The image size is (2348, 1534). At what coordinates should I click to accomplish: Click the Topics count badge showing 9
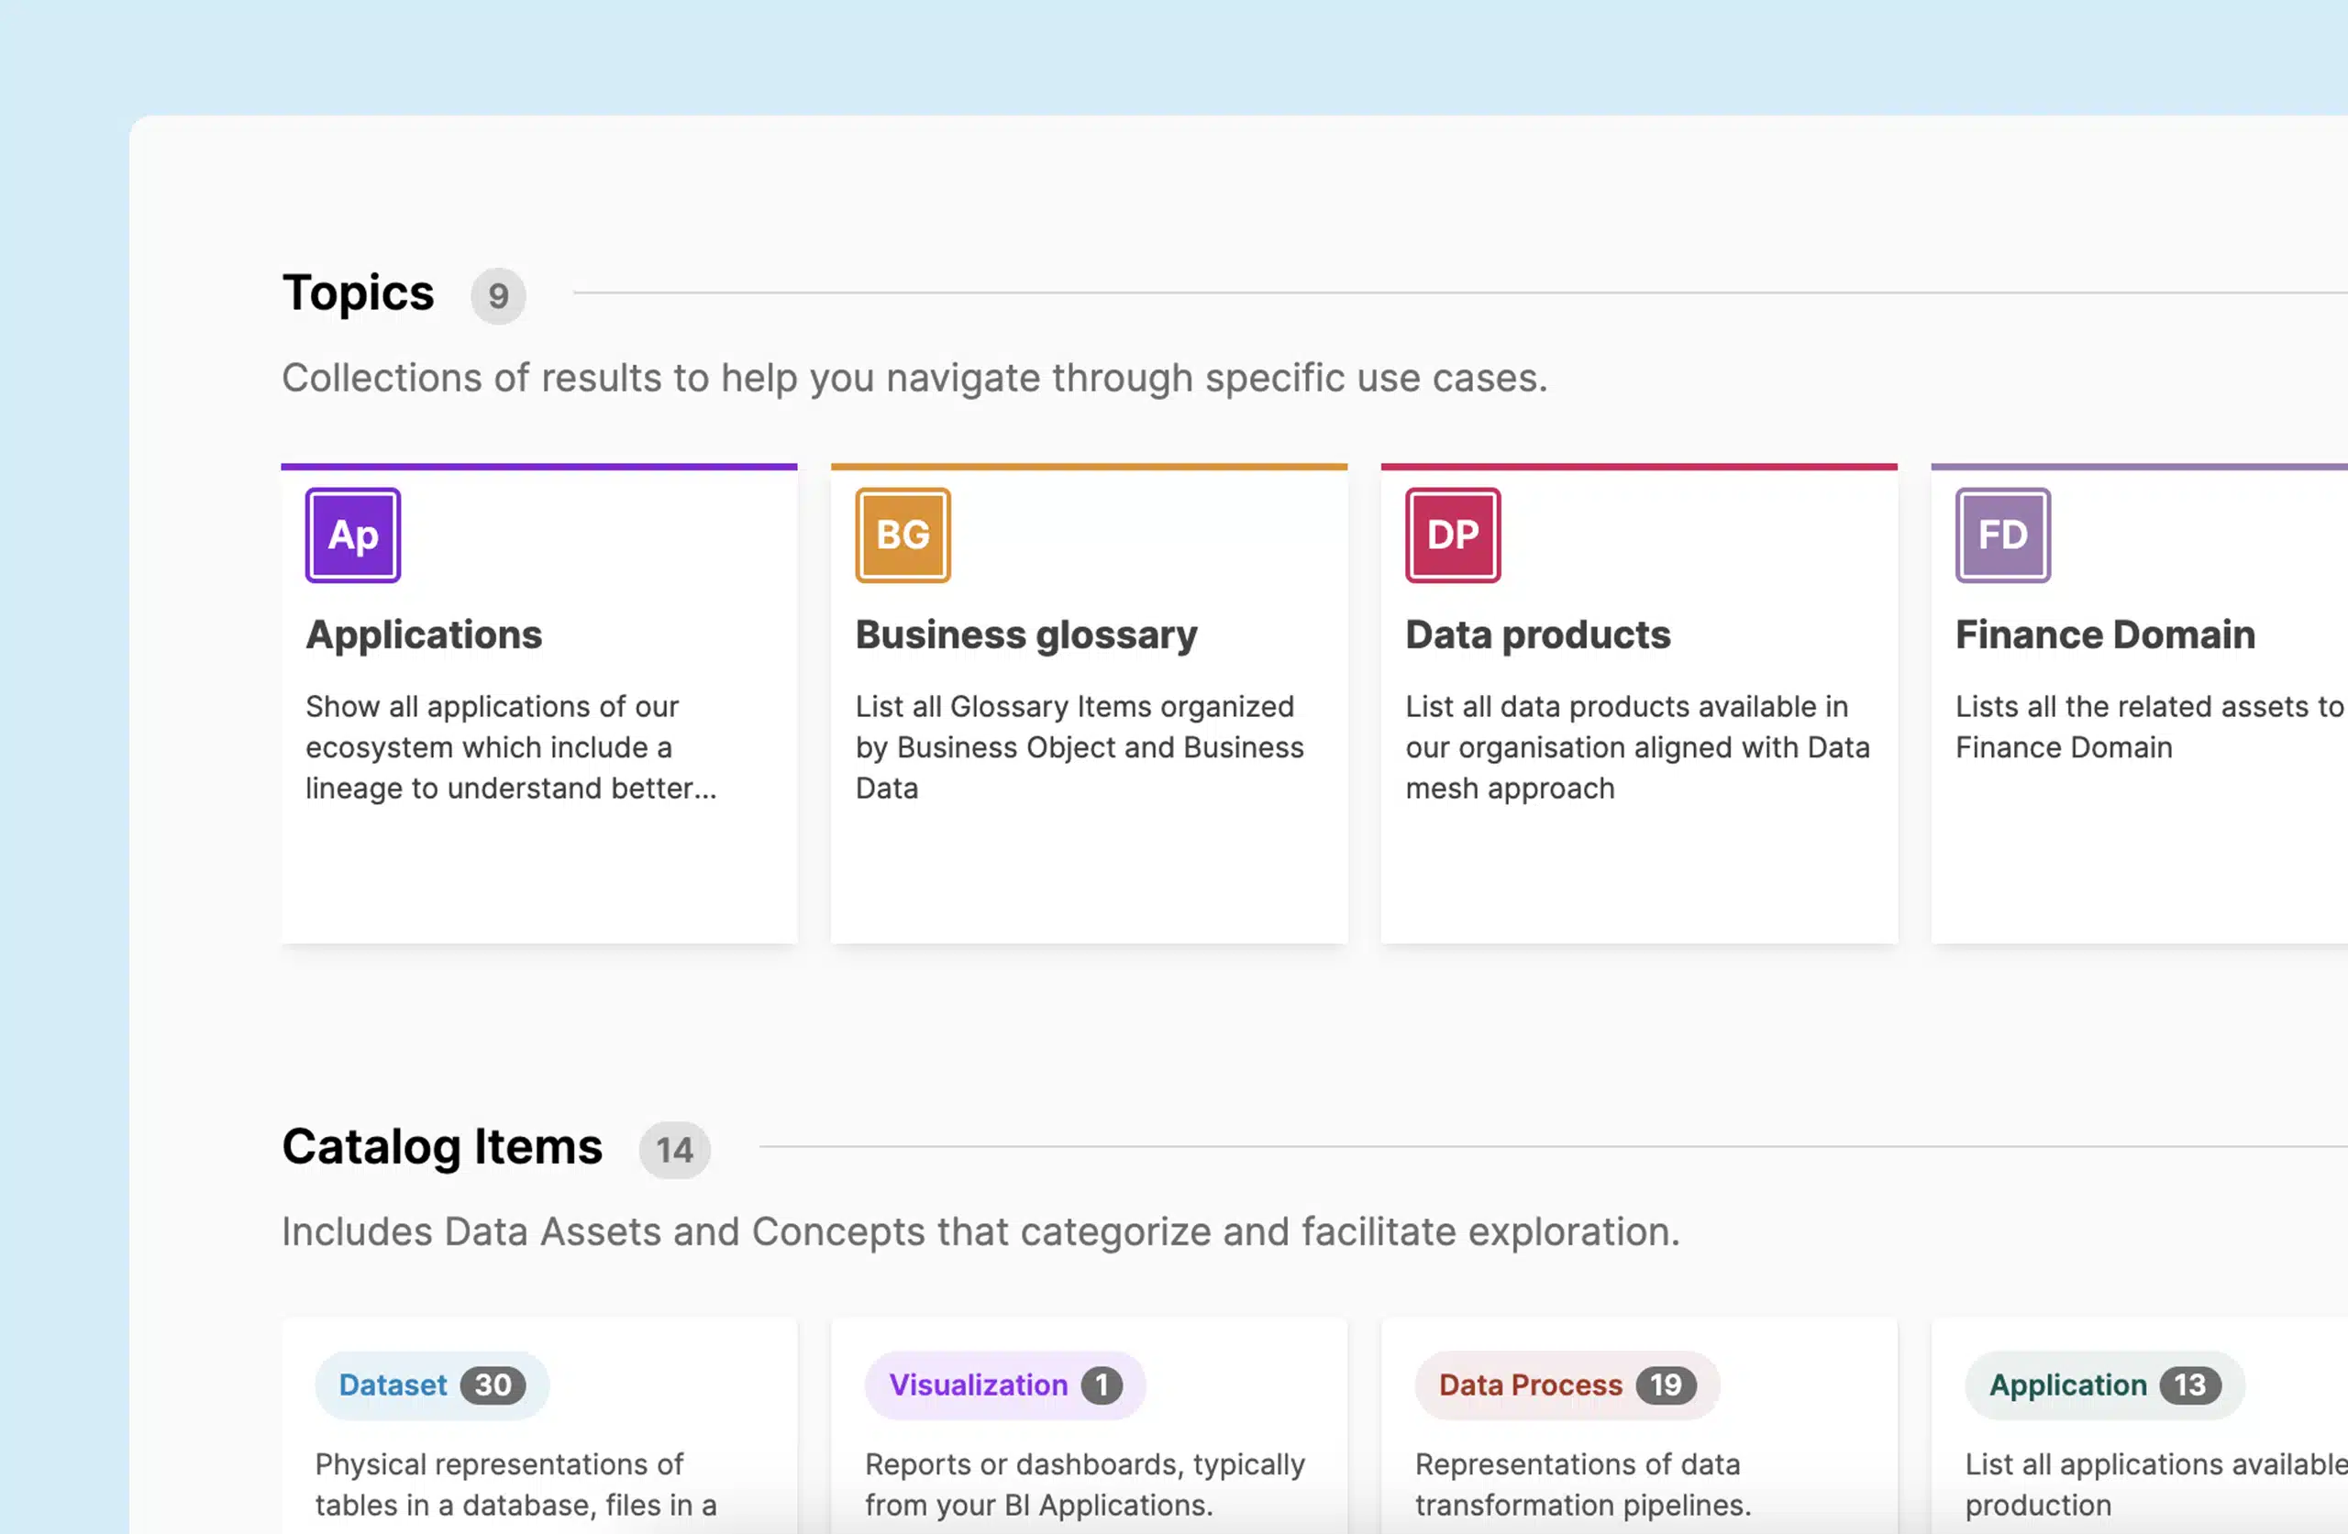tap(498, 296)
